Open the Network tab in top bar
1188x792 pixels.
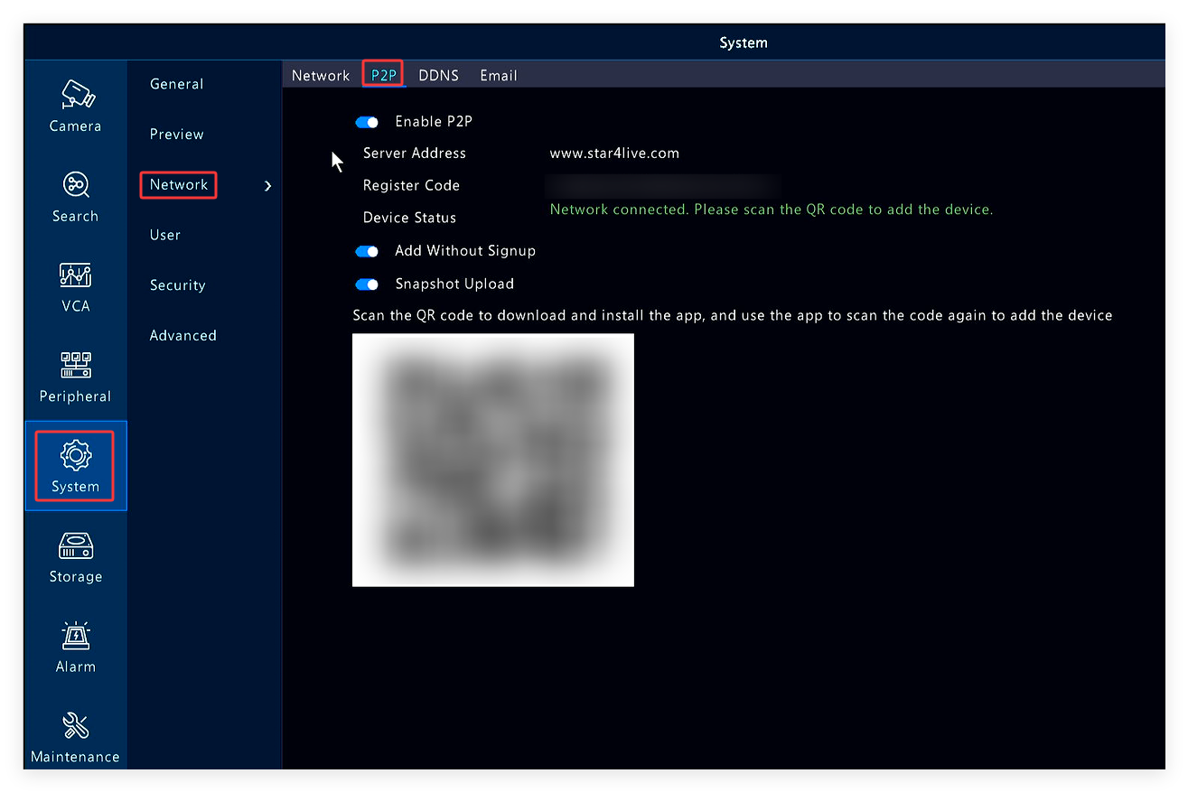tap(320, 76)
